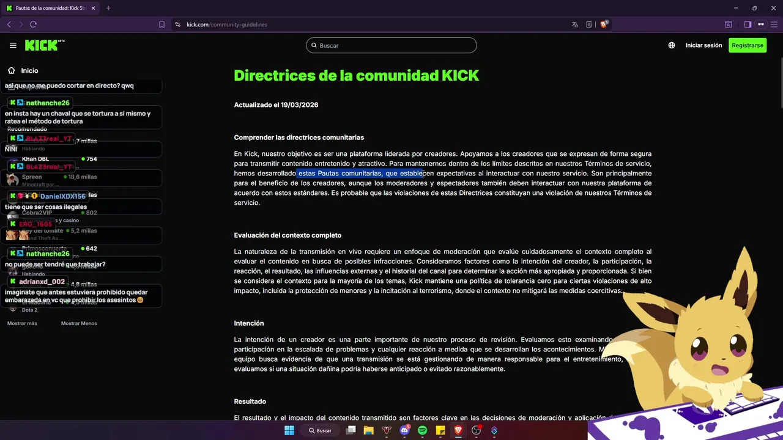This screenshot has height=440, width=783.
Task: Click the site info icon beside kick.com URL
Action: tap(177, 24)
